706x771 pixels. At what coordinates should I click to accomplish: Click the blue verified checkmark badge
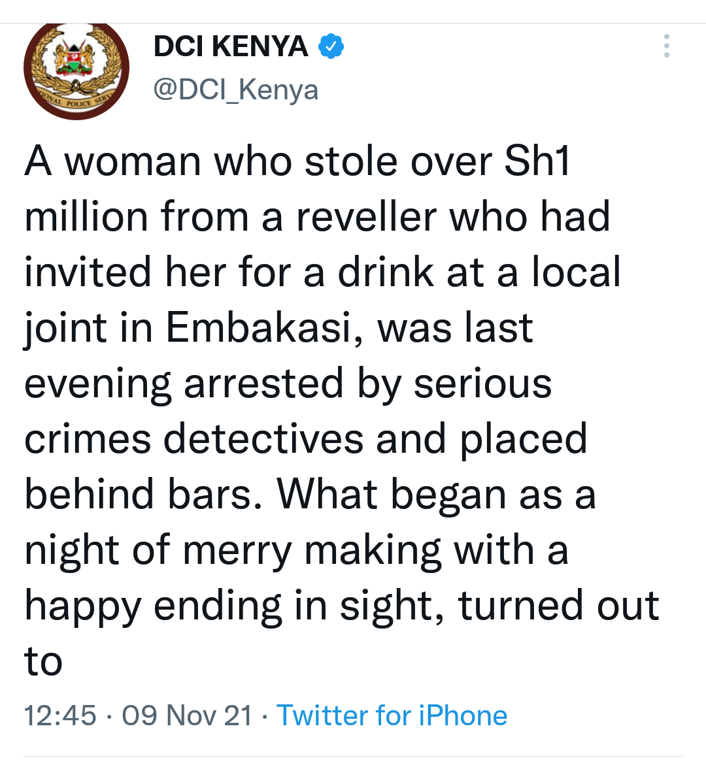[331, 46]
